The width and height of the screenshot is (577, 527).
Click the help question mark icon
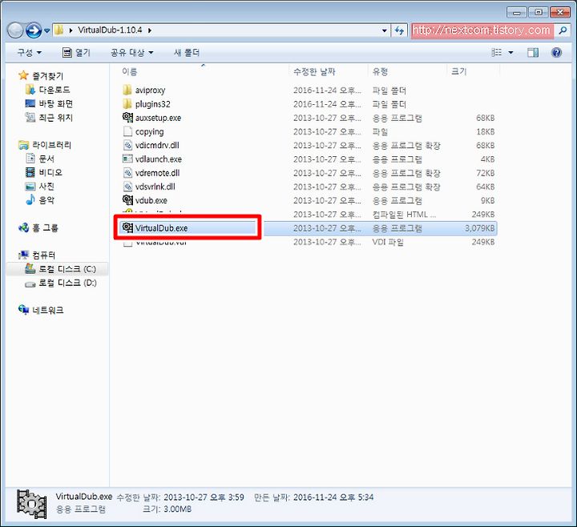556,53
